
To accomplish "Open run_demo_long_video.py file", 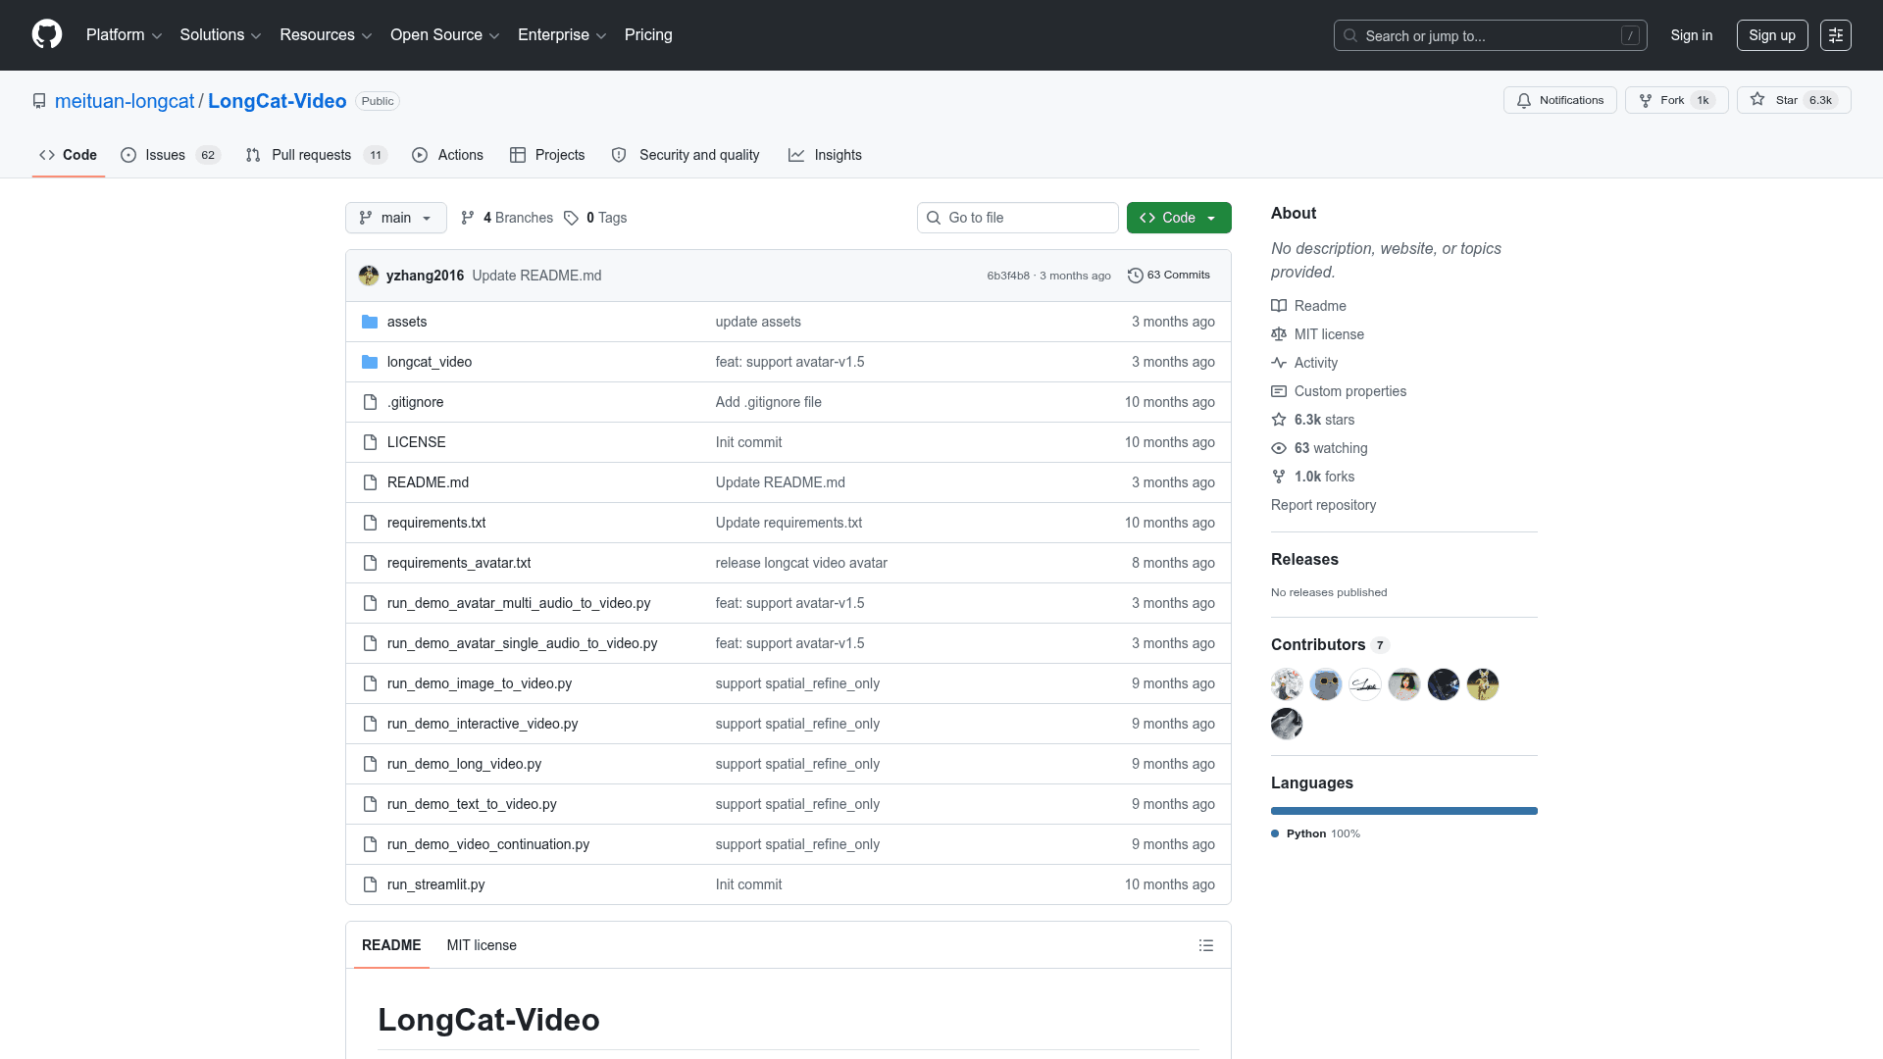I will coord(464,764).
